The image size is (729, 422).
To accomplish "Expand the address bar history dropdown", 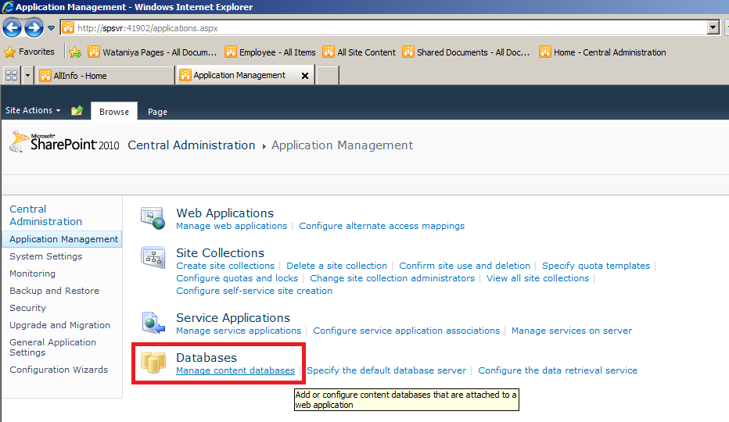I will pos(713,28).
